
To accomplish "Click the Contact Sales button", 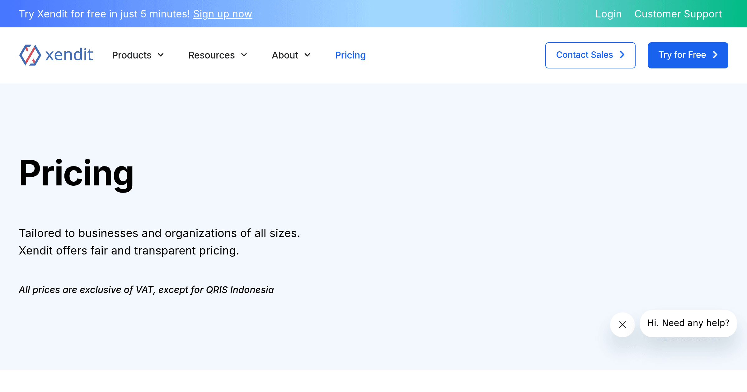I will point(590,55).
